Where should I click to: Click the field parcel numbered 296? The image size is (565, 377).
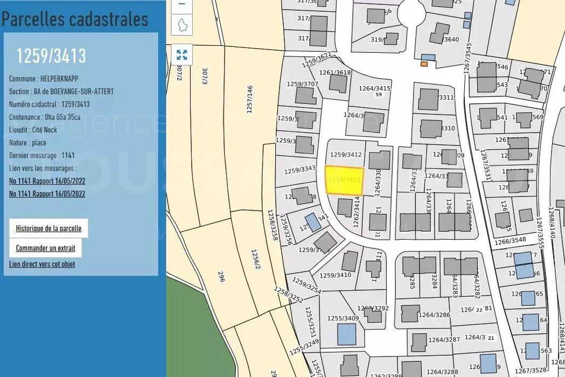point(221,276)
